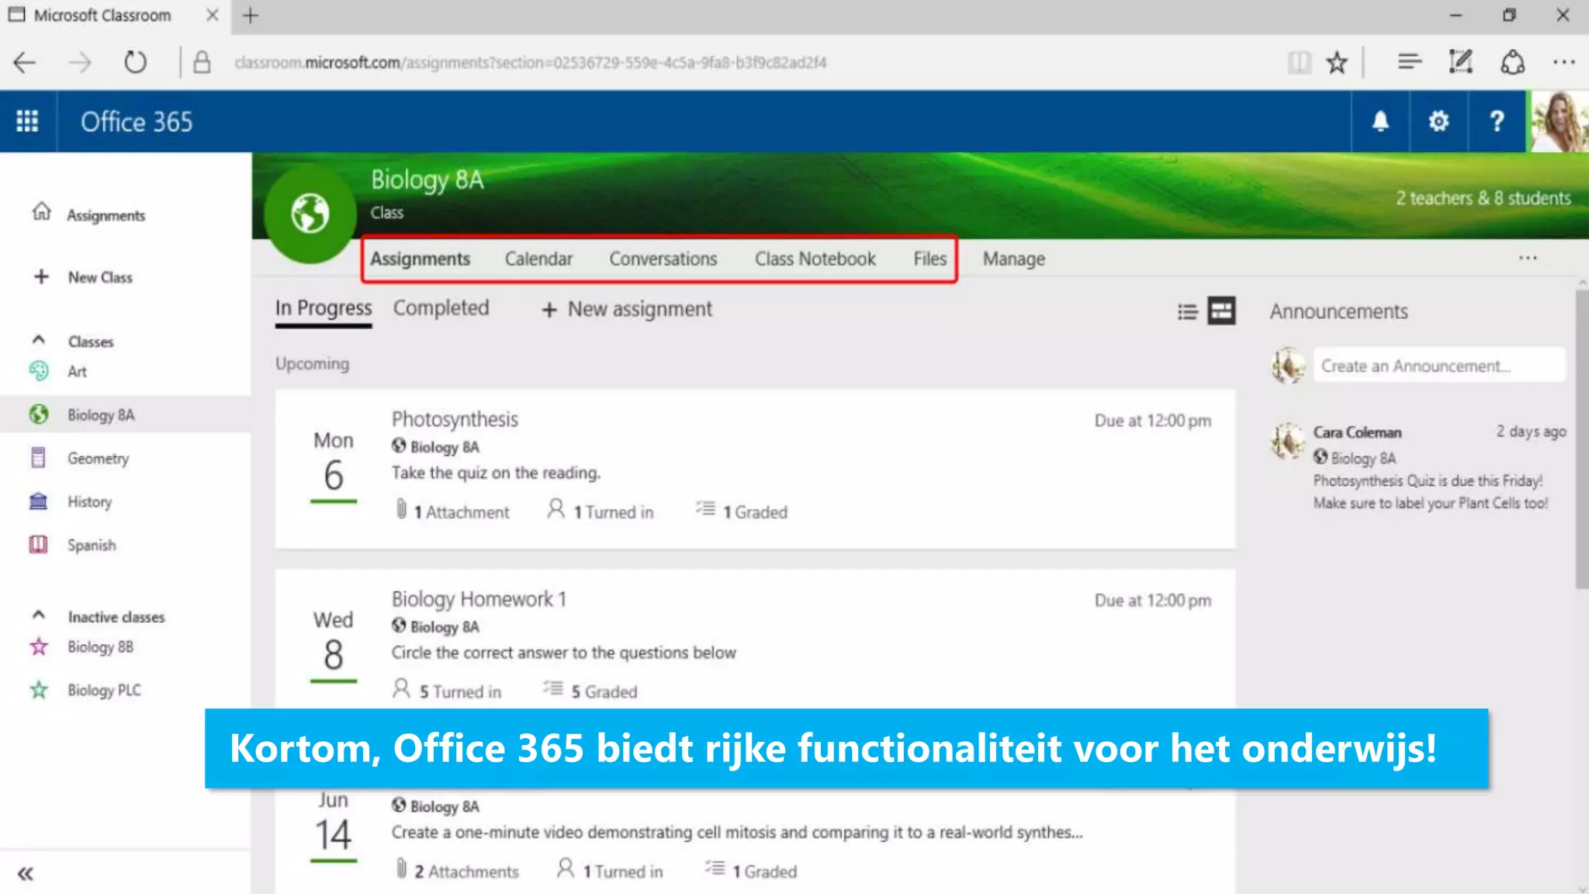Open Cara Coleman's announcement
1589x894 pixels.
pos(1418,467)
